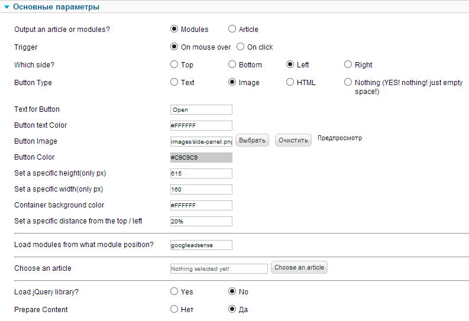Click the Очистить button

point(293,140)
